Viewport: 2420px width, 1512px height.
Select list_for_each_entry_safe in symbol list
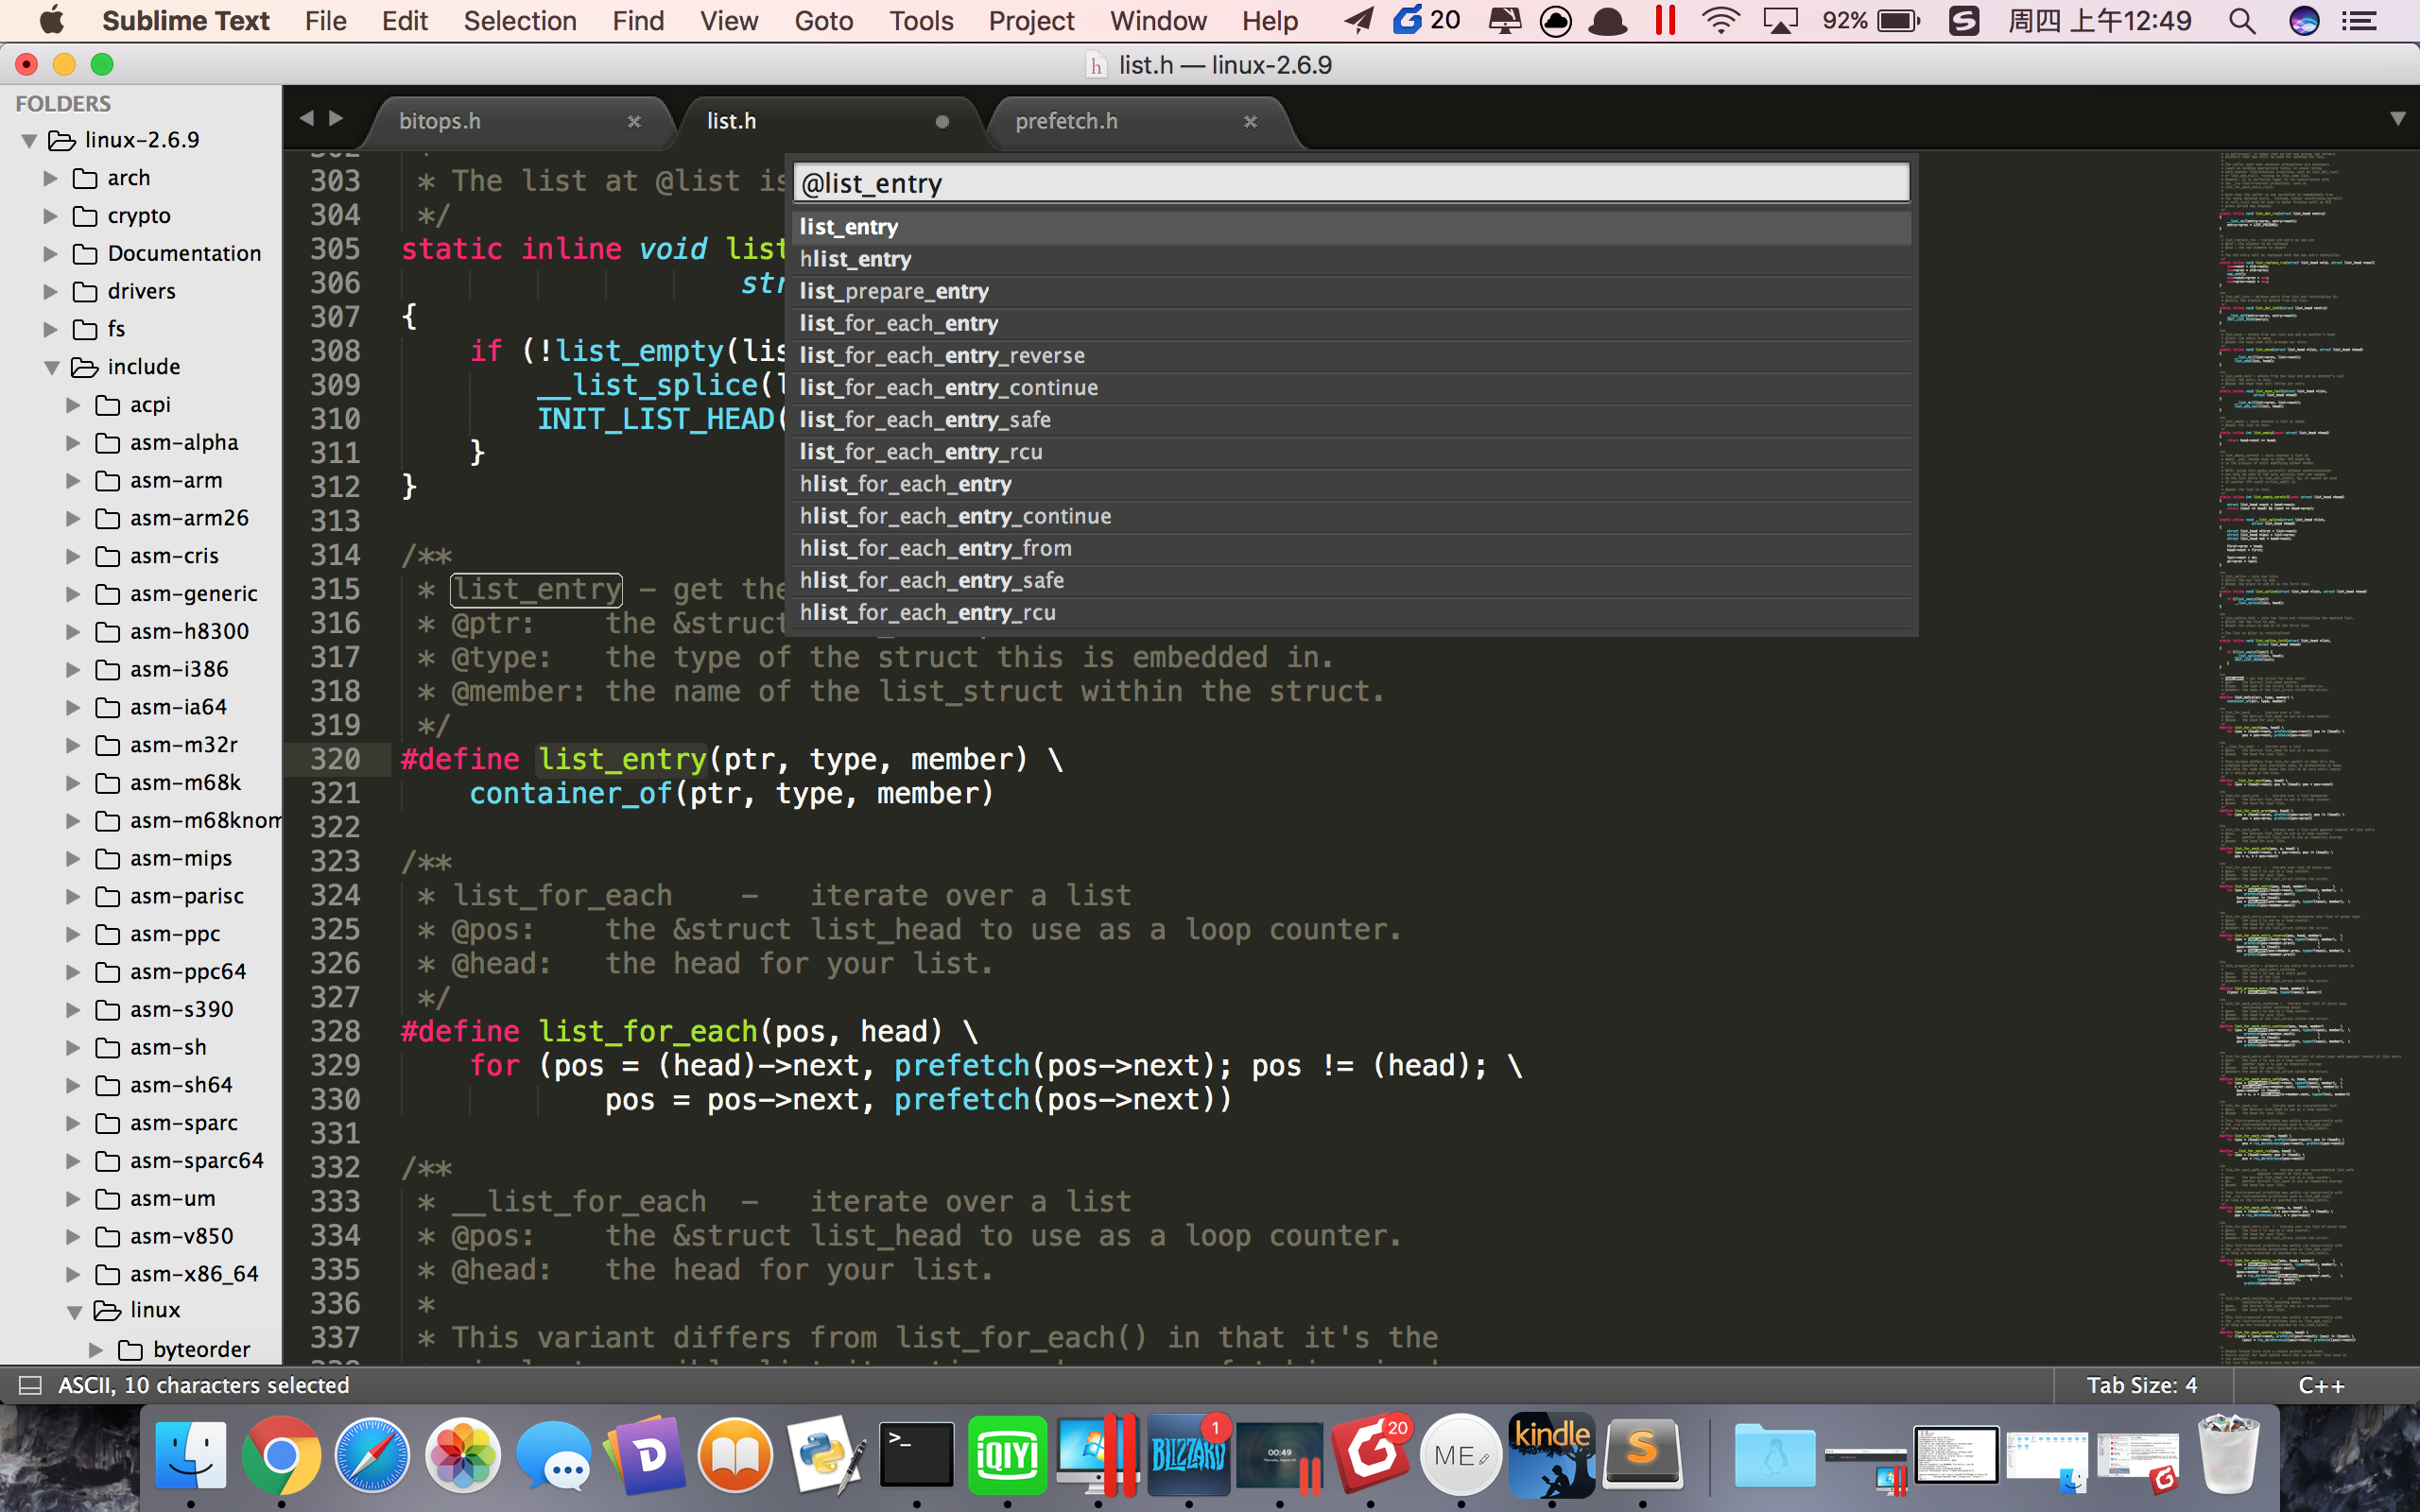[925, 420]
